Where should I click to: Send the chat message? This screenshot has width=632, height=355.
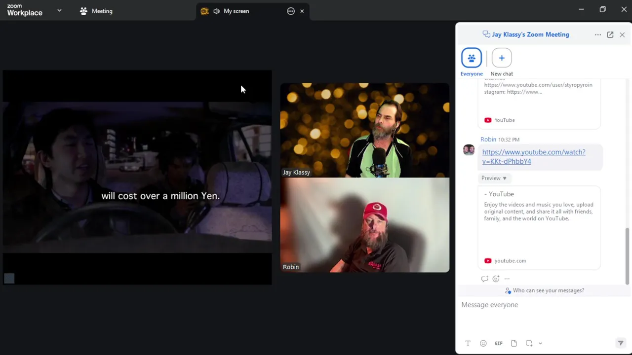(x=621, y=343)
